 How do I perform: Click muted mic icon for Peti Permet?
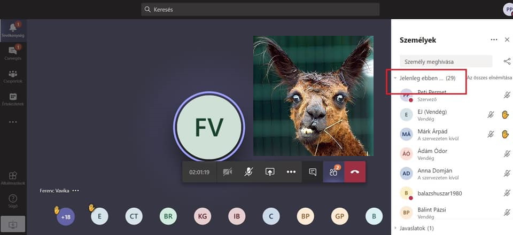pyautogui.click(x=507, y=95)
